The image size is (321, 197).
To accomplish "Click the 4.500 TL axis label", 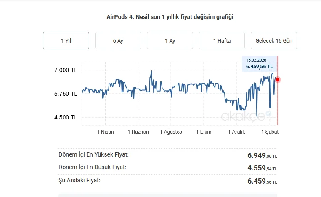I will pyautogui.click(x=66, y=117).
